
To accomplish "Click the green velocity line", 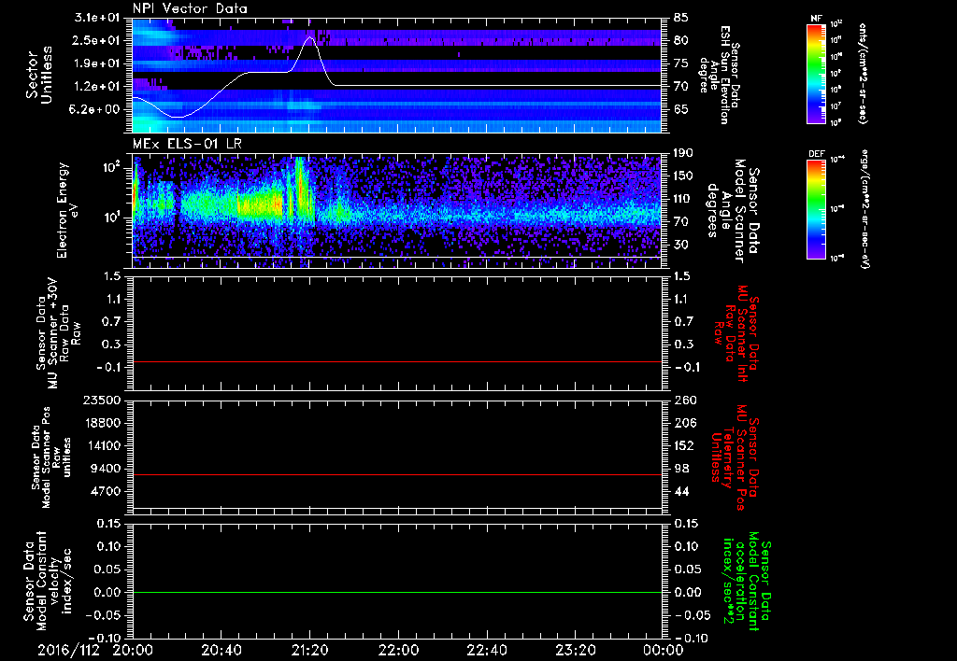I will (397, 592).
